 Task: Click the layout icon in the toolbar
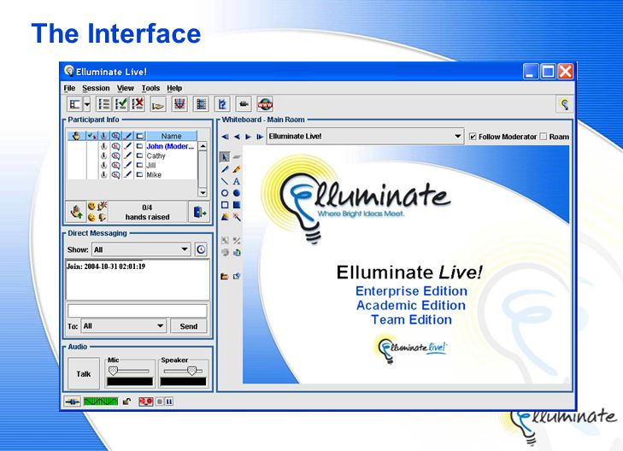[x=75, y=104]
